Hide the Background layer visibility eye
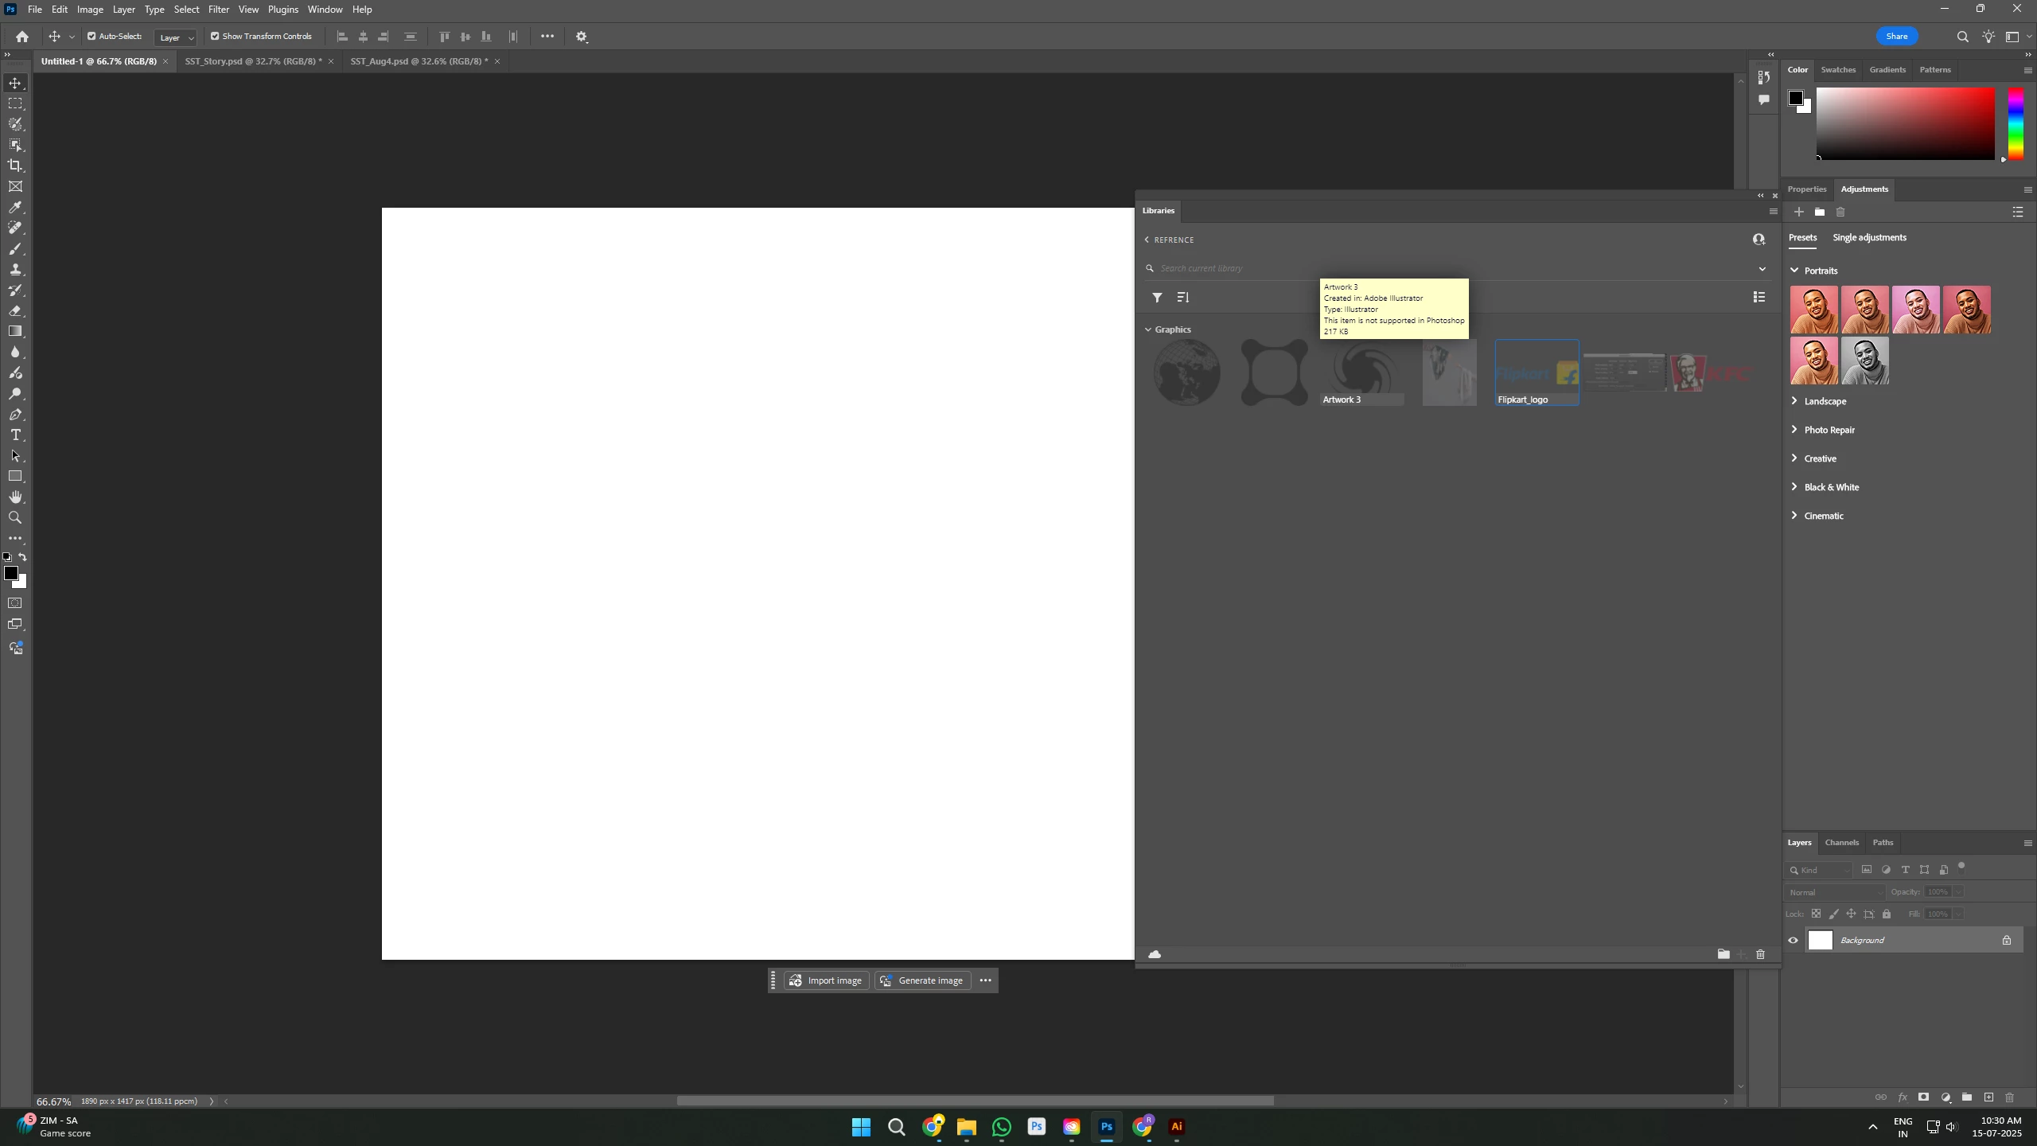Viewport: 2037px width, 1146px height. pos(1794,941)
